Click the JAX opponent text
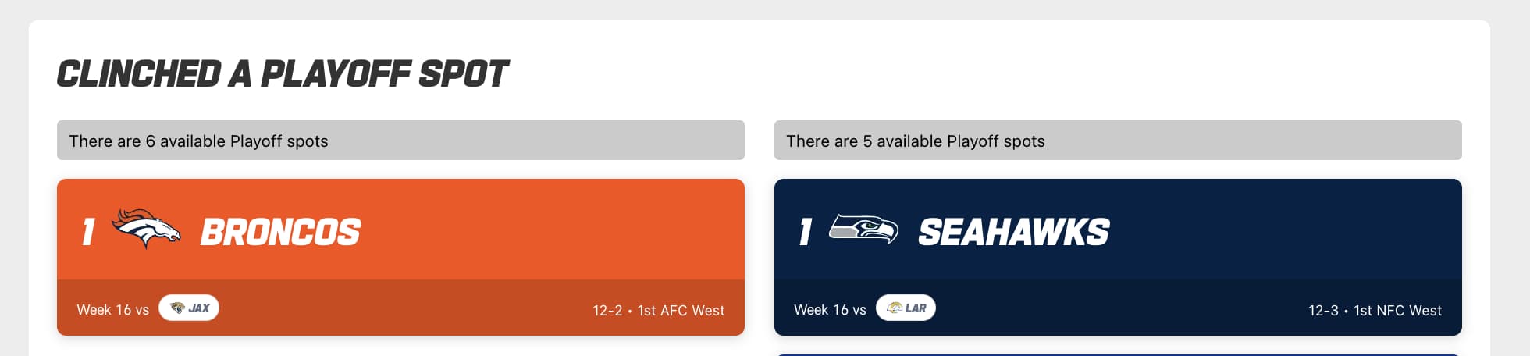Screen dimensions: 1530x356 click(x=199, y=308)
